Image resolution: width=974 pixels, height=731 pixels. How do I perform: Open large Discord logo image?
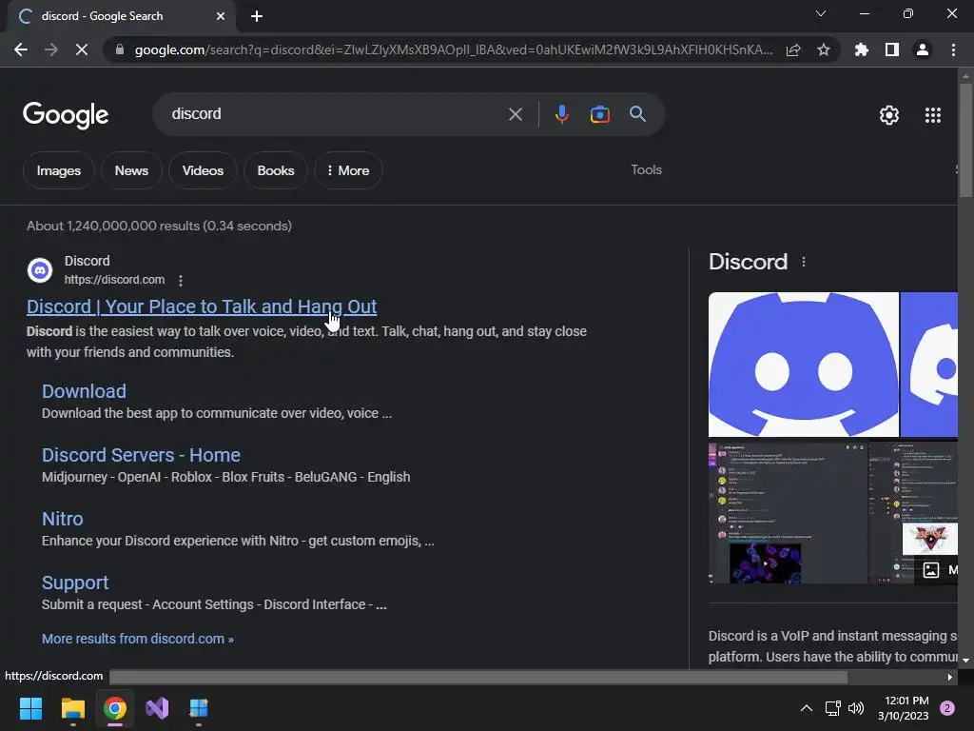803,365
